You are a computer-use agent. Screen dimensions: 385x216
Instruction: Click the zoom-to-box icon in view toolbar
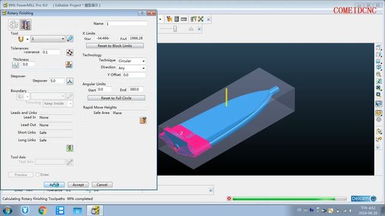pyautogui.click(x=378, y=95)
